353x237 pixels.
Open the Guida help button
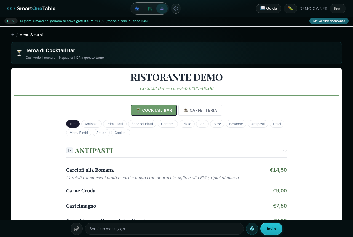269,9
